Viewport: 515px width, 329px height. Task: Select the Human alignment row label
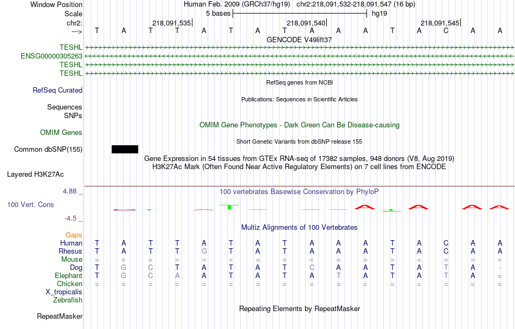[x=71, y=243]
